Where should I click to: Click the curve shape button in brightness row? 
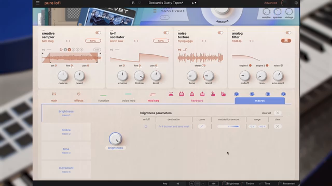click(x=202, y=127)
